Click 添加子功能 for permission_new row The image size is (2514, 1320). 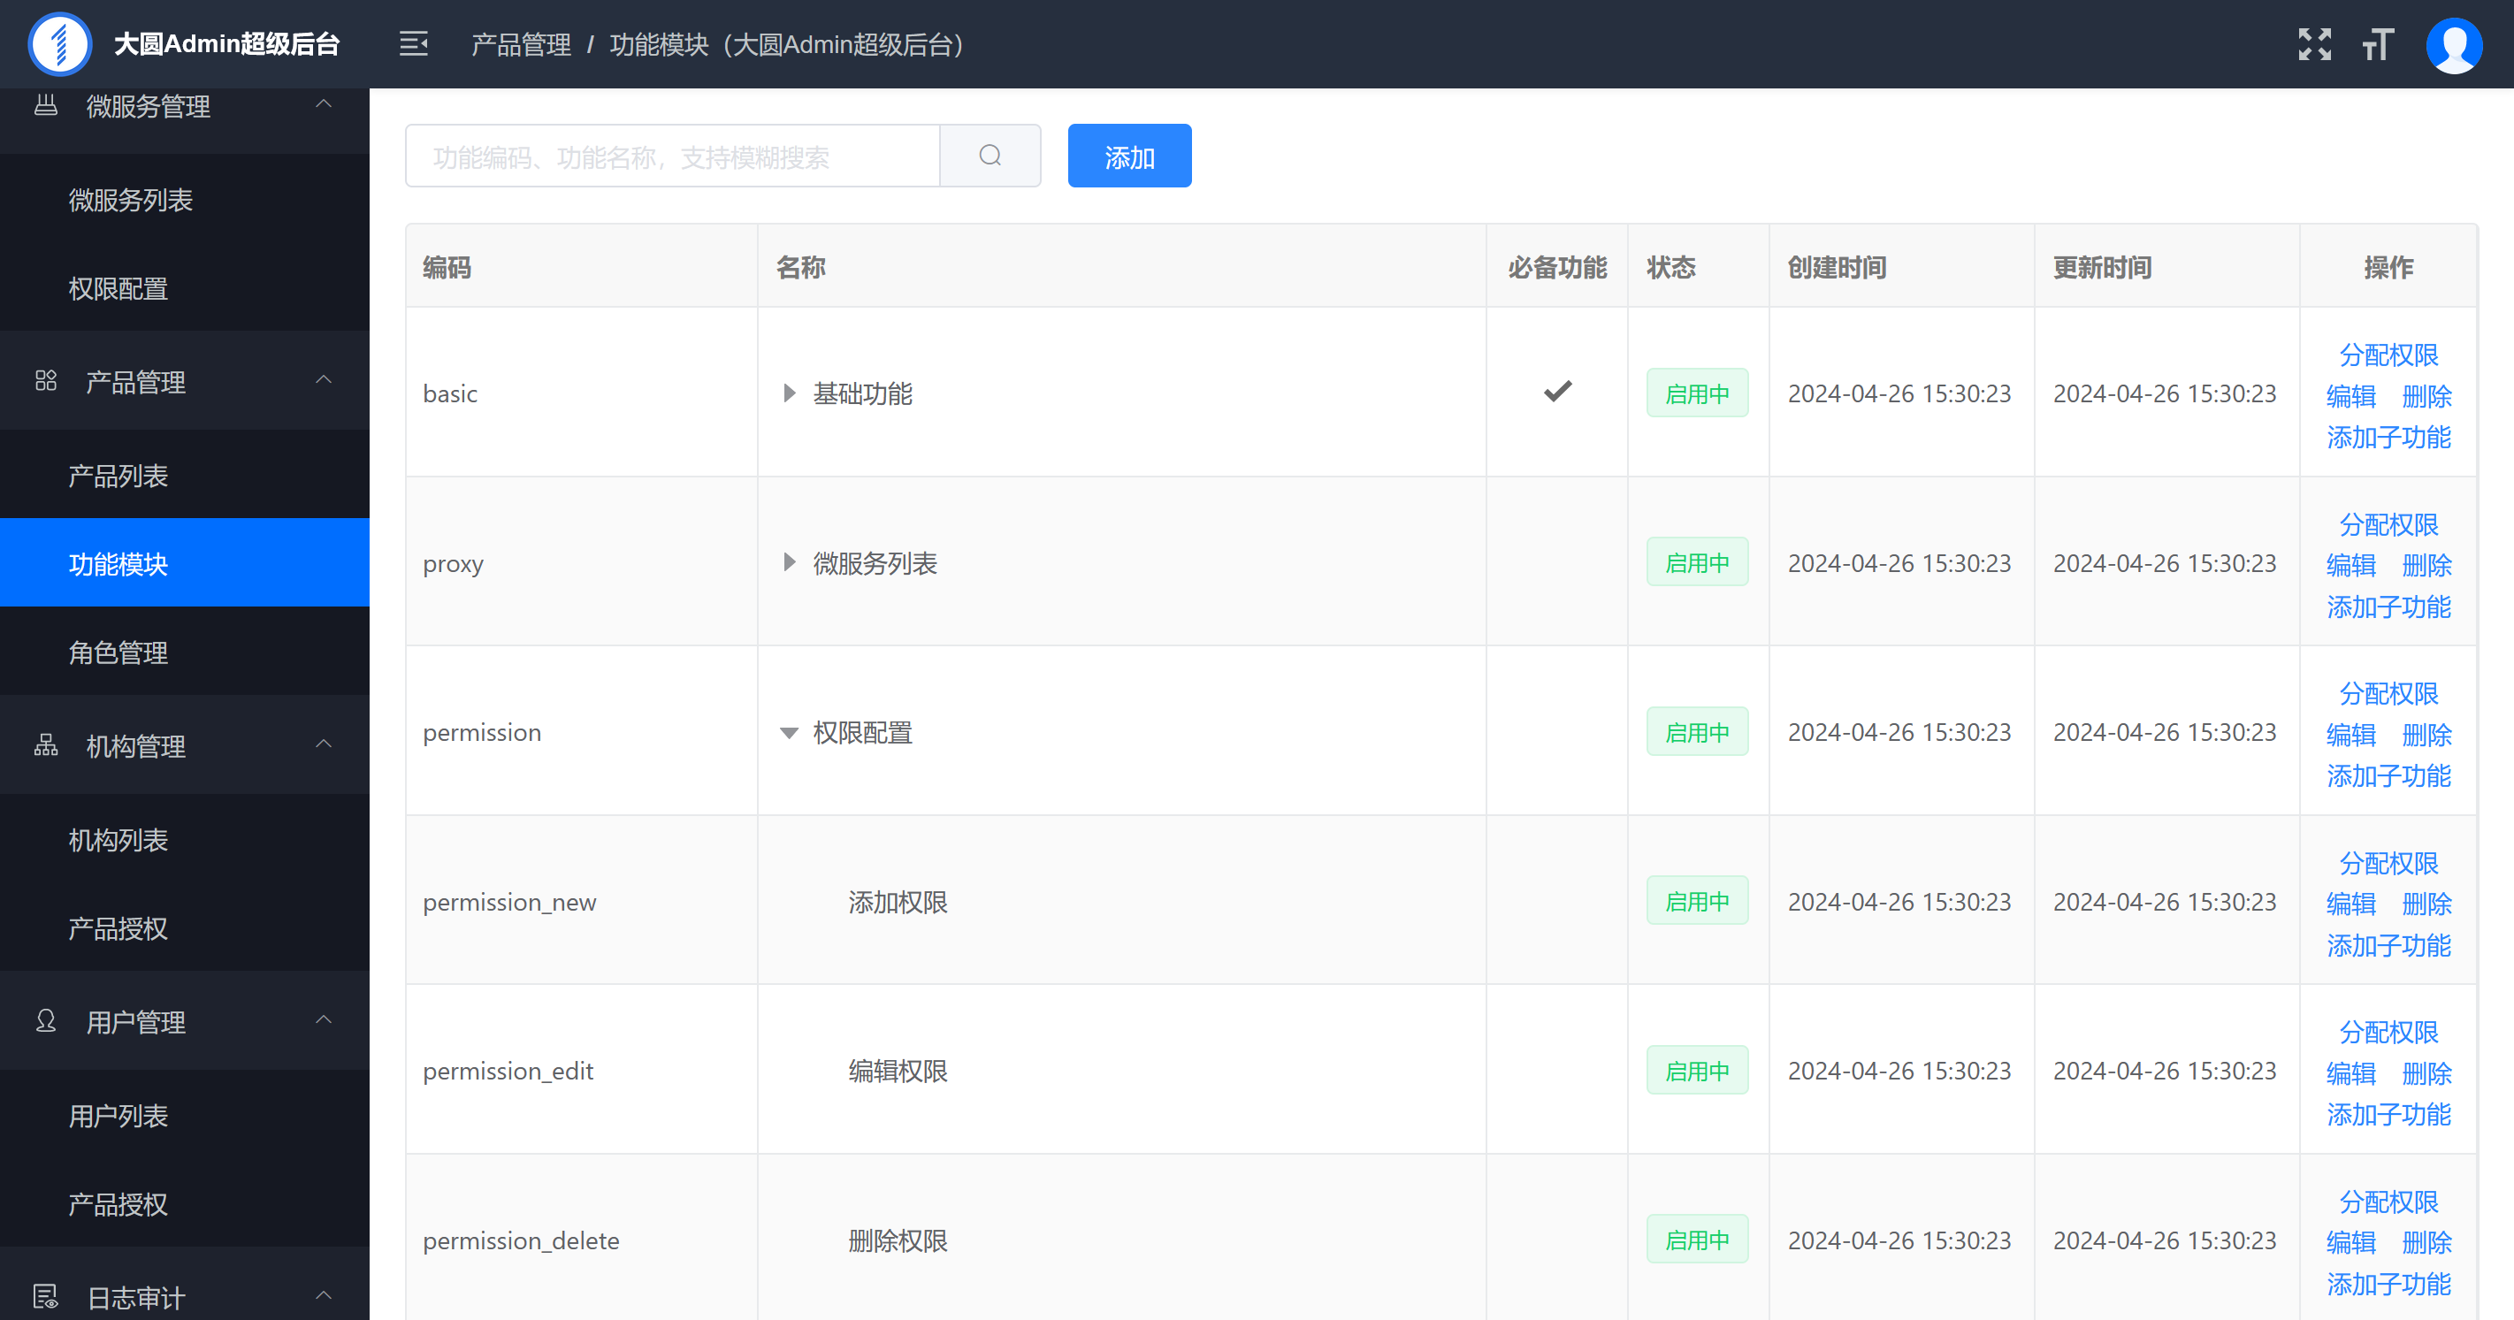point(2388,945)
